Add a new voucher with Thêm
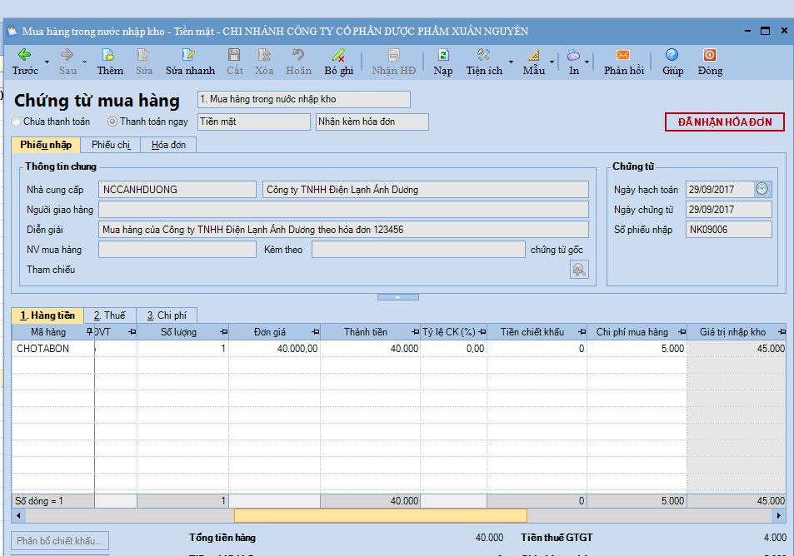 coord(110,62)
